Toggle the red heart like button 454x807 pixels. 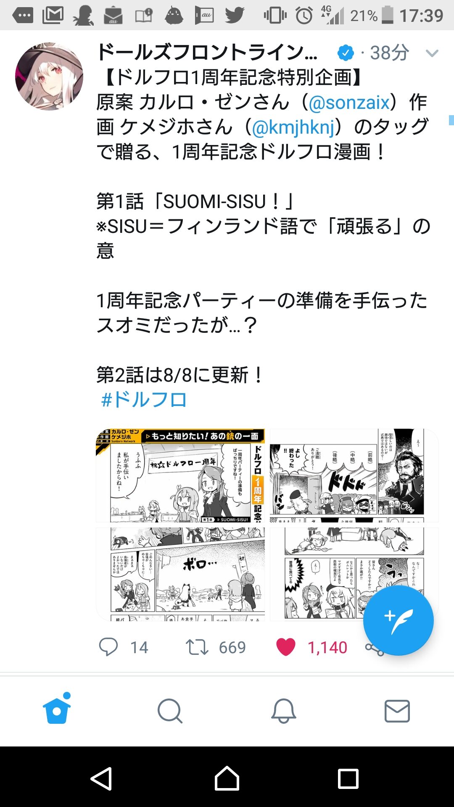(x=286, y=647)
